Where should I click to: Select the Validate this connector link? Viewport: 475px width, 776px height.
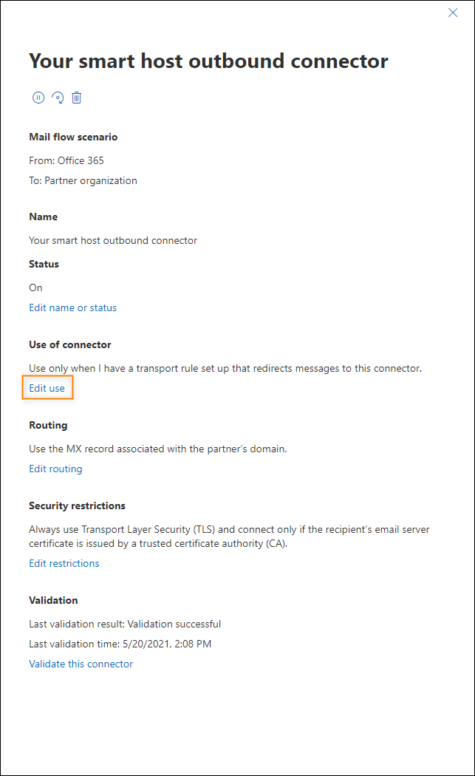81,664
